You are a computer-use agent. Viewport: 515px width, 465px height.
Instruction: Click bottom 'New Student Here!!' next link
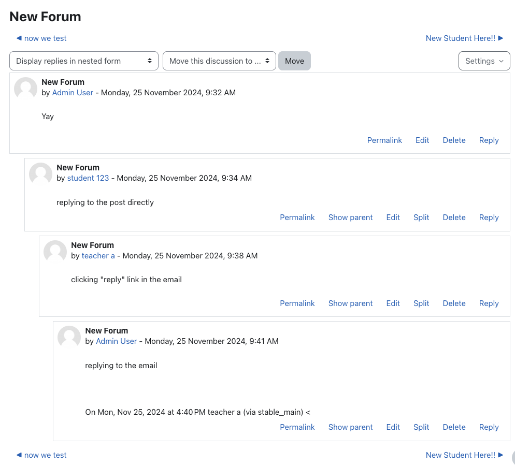click(x=464, y=455)
